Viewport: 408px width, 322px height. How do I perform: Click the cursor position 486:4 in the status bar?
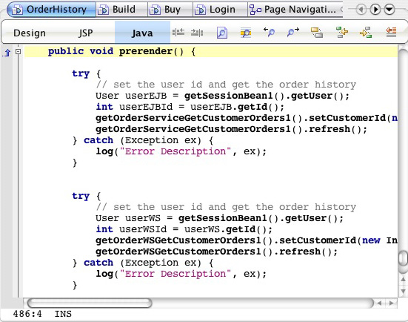(27, 314)
